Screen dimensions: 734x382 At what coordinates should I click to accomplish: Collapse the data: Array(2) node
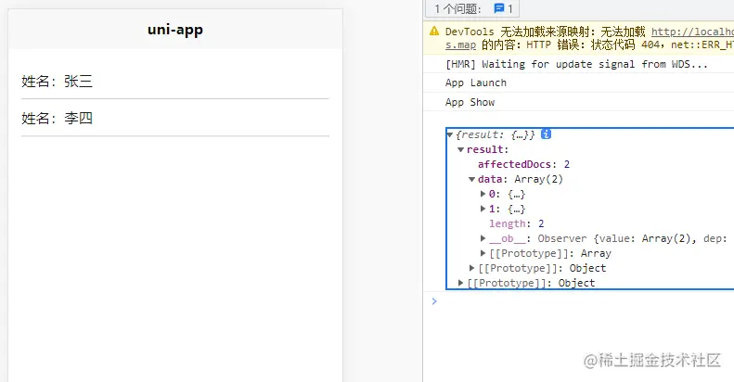(x=471, y=179)
